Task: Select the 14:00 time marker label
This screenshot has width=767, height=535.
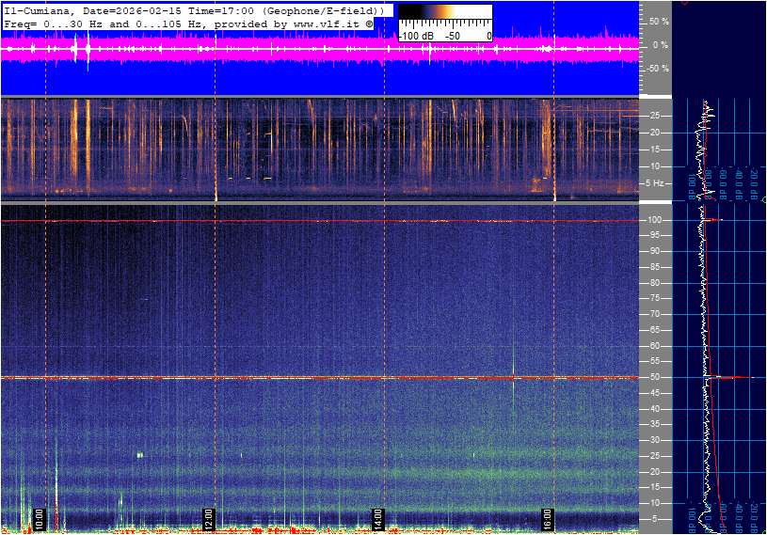Action: (377, 518)
